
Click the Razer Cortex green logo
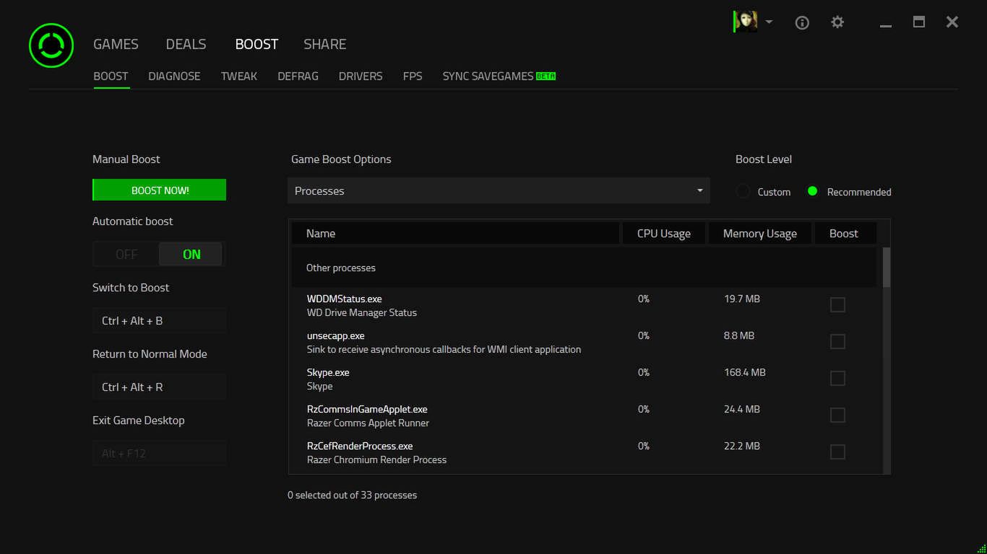point(51,45)
